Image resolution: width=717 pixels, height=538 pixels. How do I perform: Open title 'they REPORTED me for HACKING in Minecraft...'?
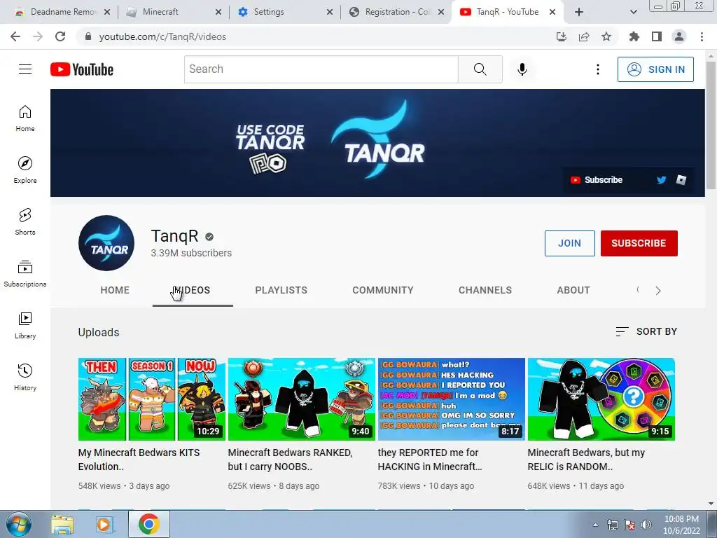pos(430,460)
